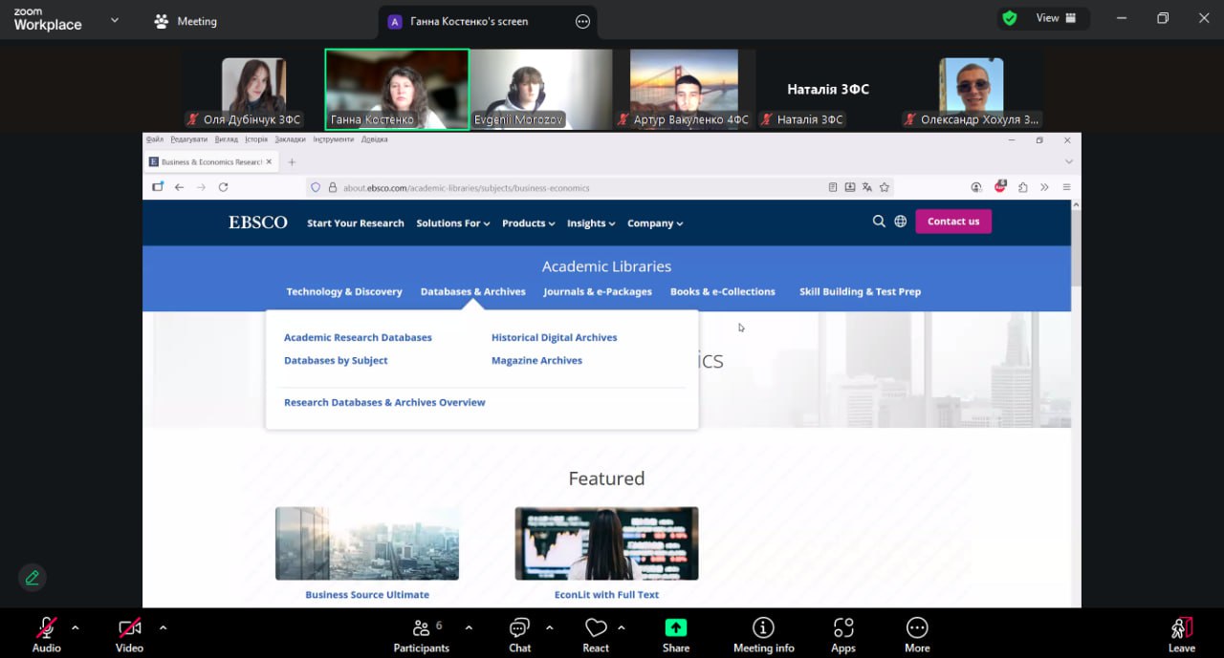Open the Zoom View layout menu
The height and width of the screenshot is (658, 1224).
tap(1056, 18)
